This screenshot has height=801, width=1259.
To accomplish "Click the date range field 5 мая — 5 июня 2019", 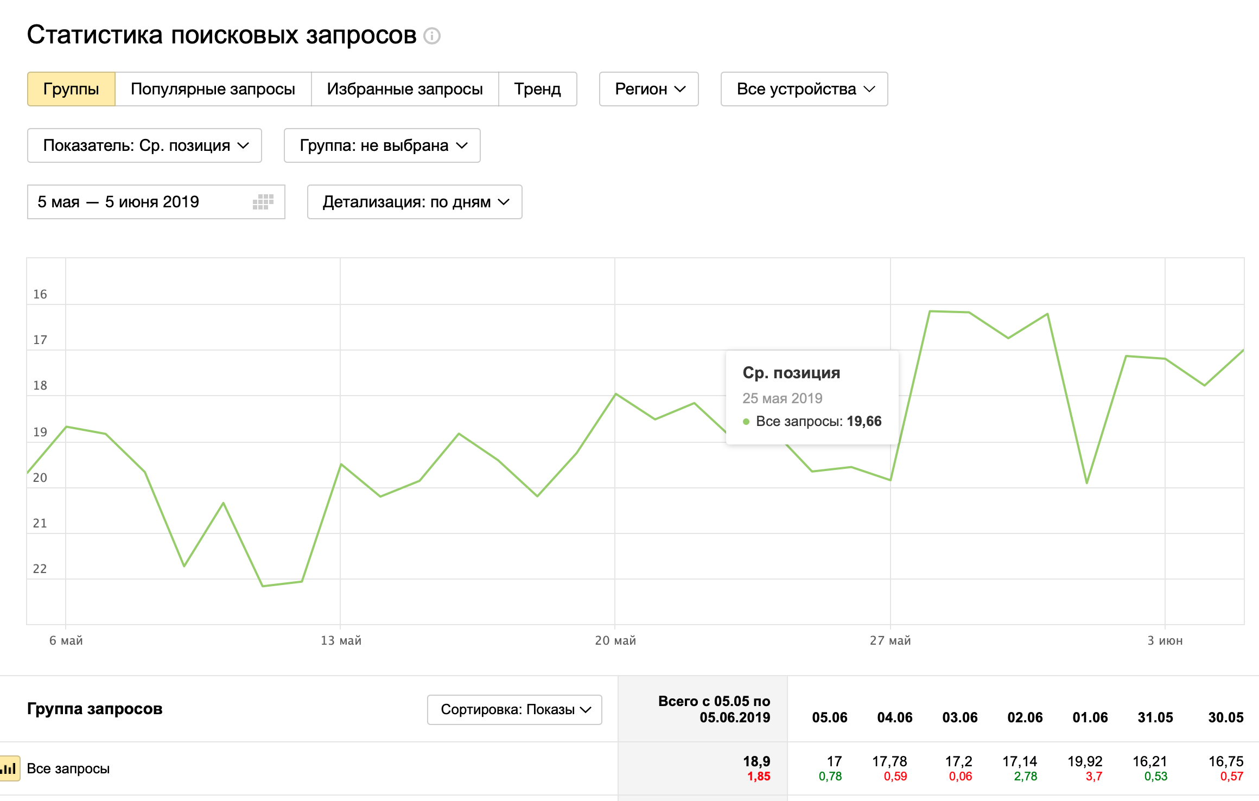I will click(x=136, y=202).
